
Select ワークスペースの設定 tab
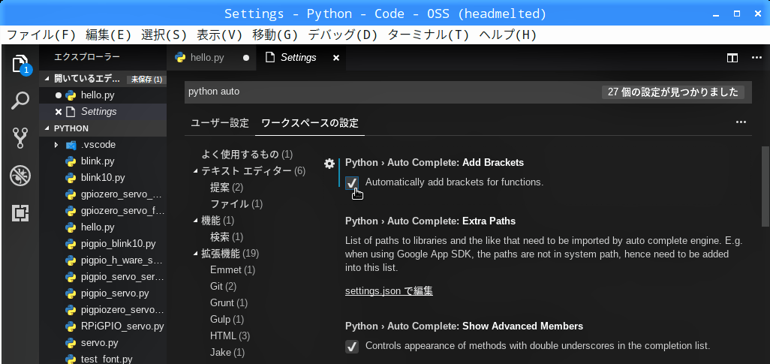pos(310,123)
